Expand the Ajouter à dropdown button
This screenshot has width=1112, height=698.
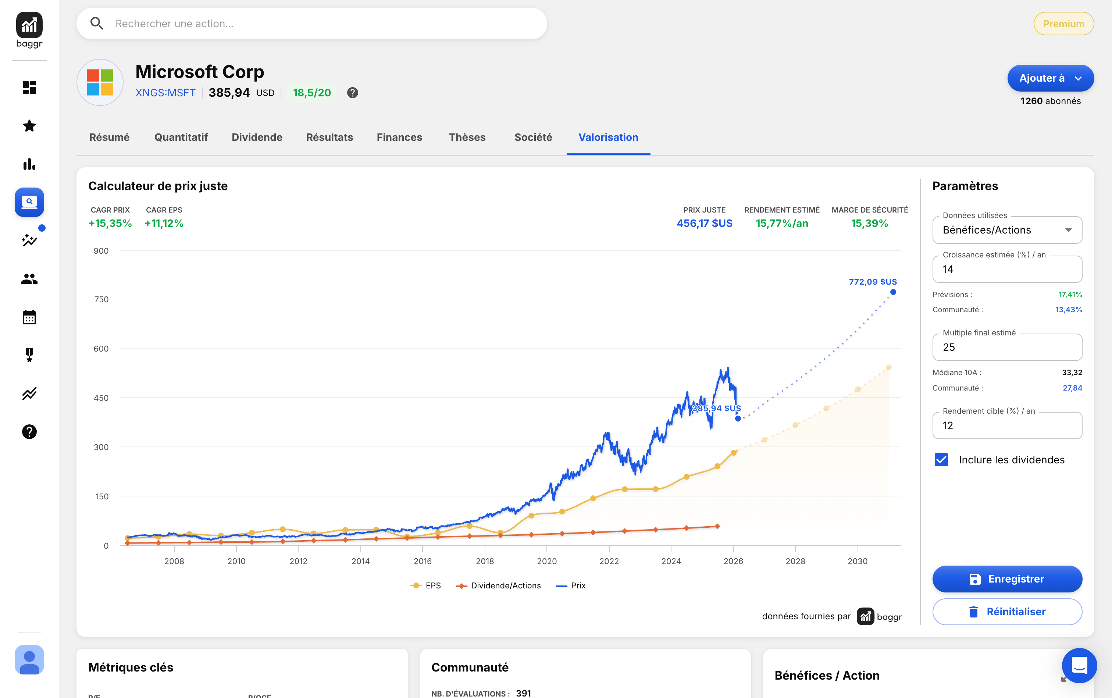[1050, 78]
